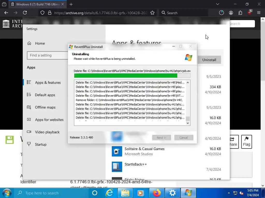The height and width of the screenshot is (198, 265).
Task: Click the tracking protection shield icon
Action: tap(42, 13)
